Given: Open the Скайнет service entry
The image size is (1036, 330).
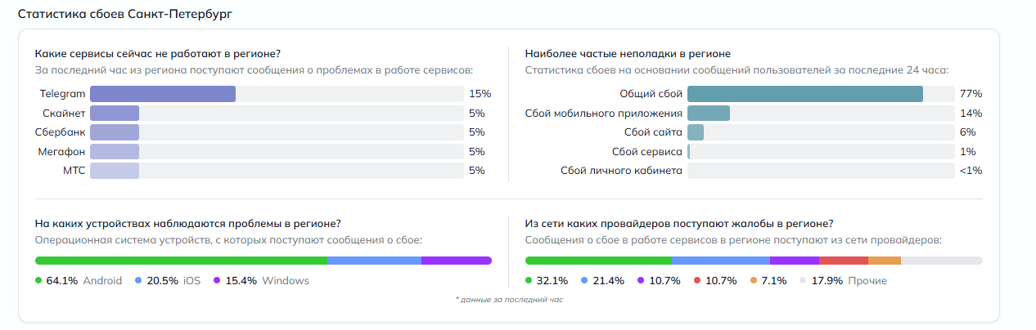Looking at the screenshot, I should [66, 113].
